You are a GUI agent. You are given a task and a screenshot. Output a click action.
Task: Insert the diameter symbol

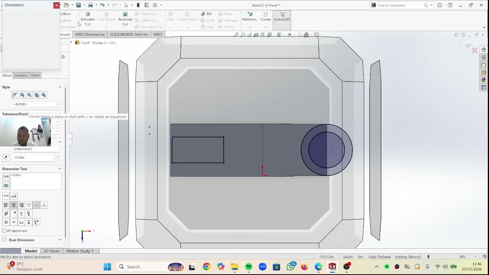click(6, 214)
